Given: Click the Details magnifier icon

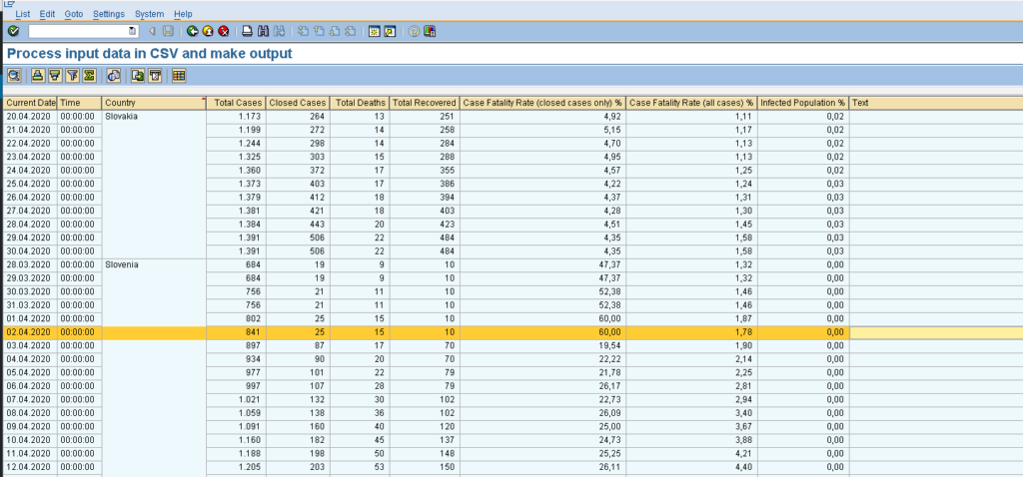Looking at the screenshot, I should pos(14,76).
